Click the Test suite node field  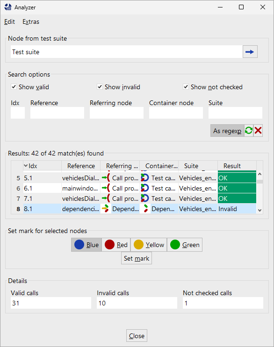tap(126, 52)
